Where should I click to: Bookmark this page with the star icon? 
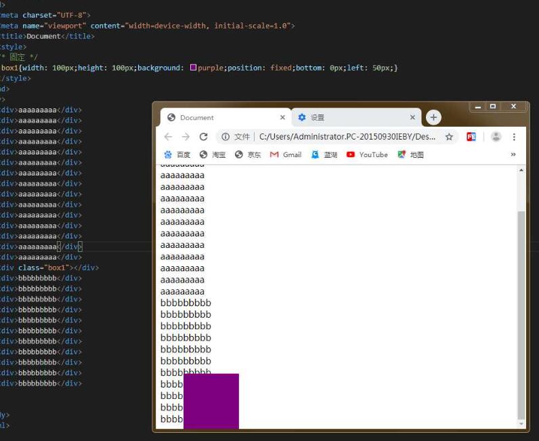point(449,137)
